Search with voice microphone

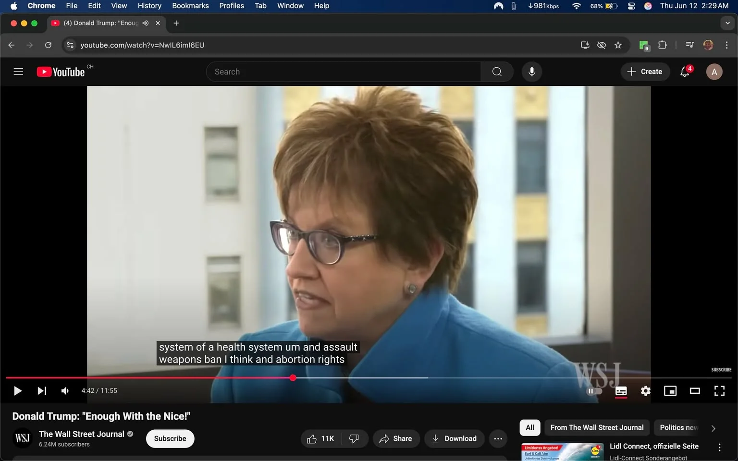532,72
